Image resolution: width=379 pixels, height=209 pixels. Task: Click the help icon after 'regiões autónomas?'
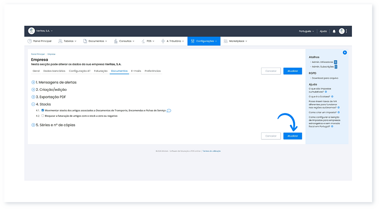point(338,108)
